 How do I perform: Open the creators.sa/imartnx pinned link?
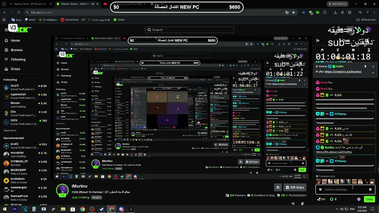tap(343, 72)
